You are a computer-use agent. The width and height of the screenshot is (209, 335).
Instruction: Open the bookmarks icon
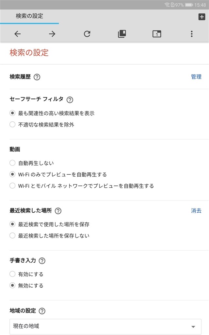coord(122,34)
